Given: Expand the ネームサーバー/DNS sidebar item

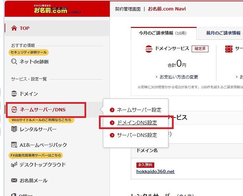Looking at the screenshot, I should [x=43, y=110].
